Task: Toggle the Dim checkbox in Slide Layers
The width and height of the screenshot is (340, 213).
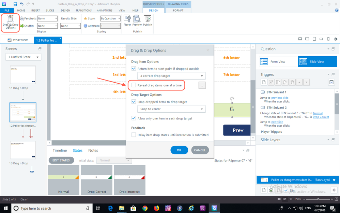Action: pos(286,190)
